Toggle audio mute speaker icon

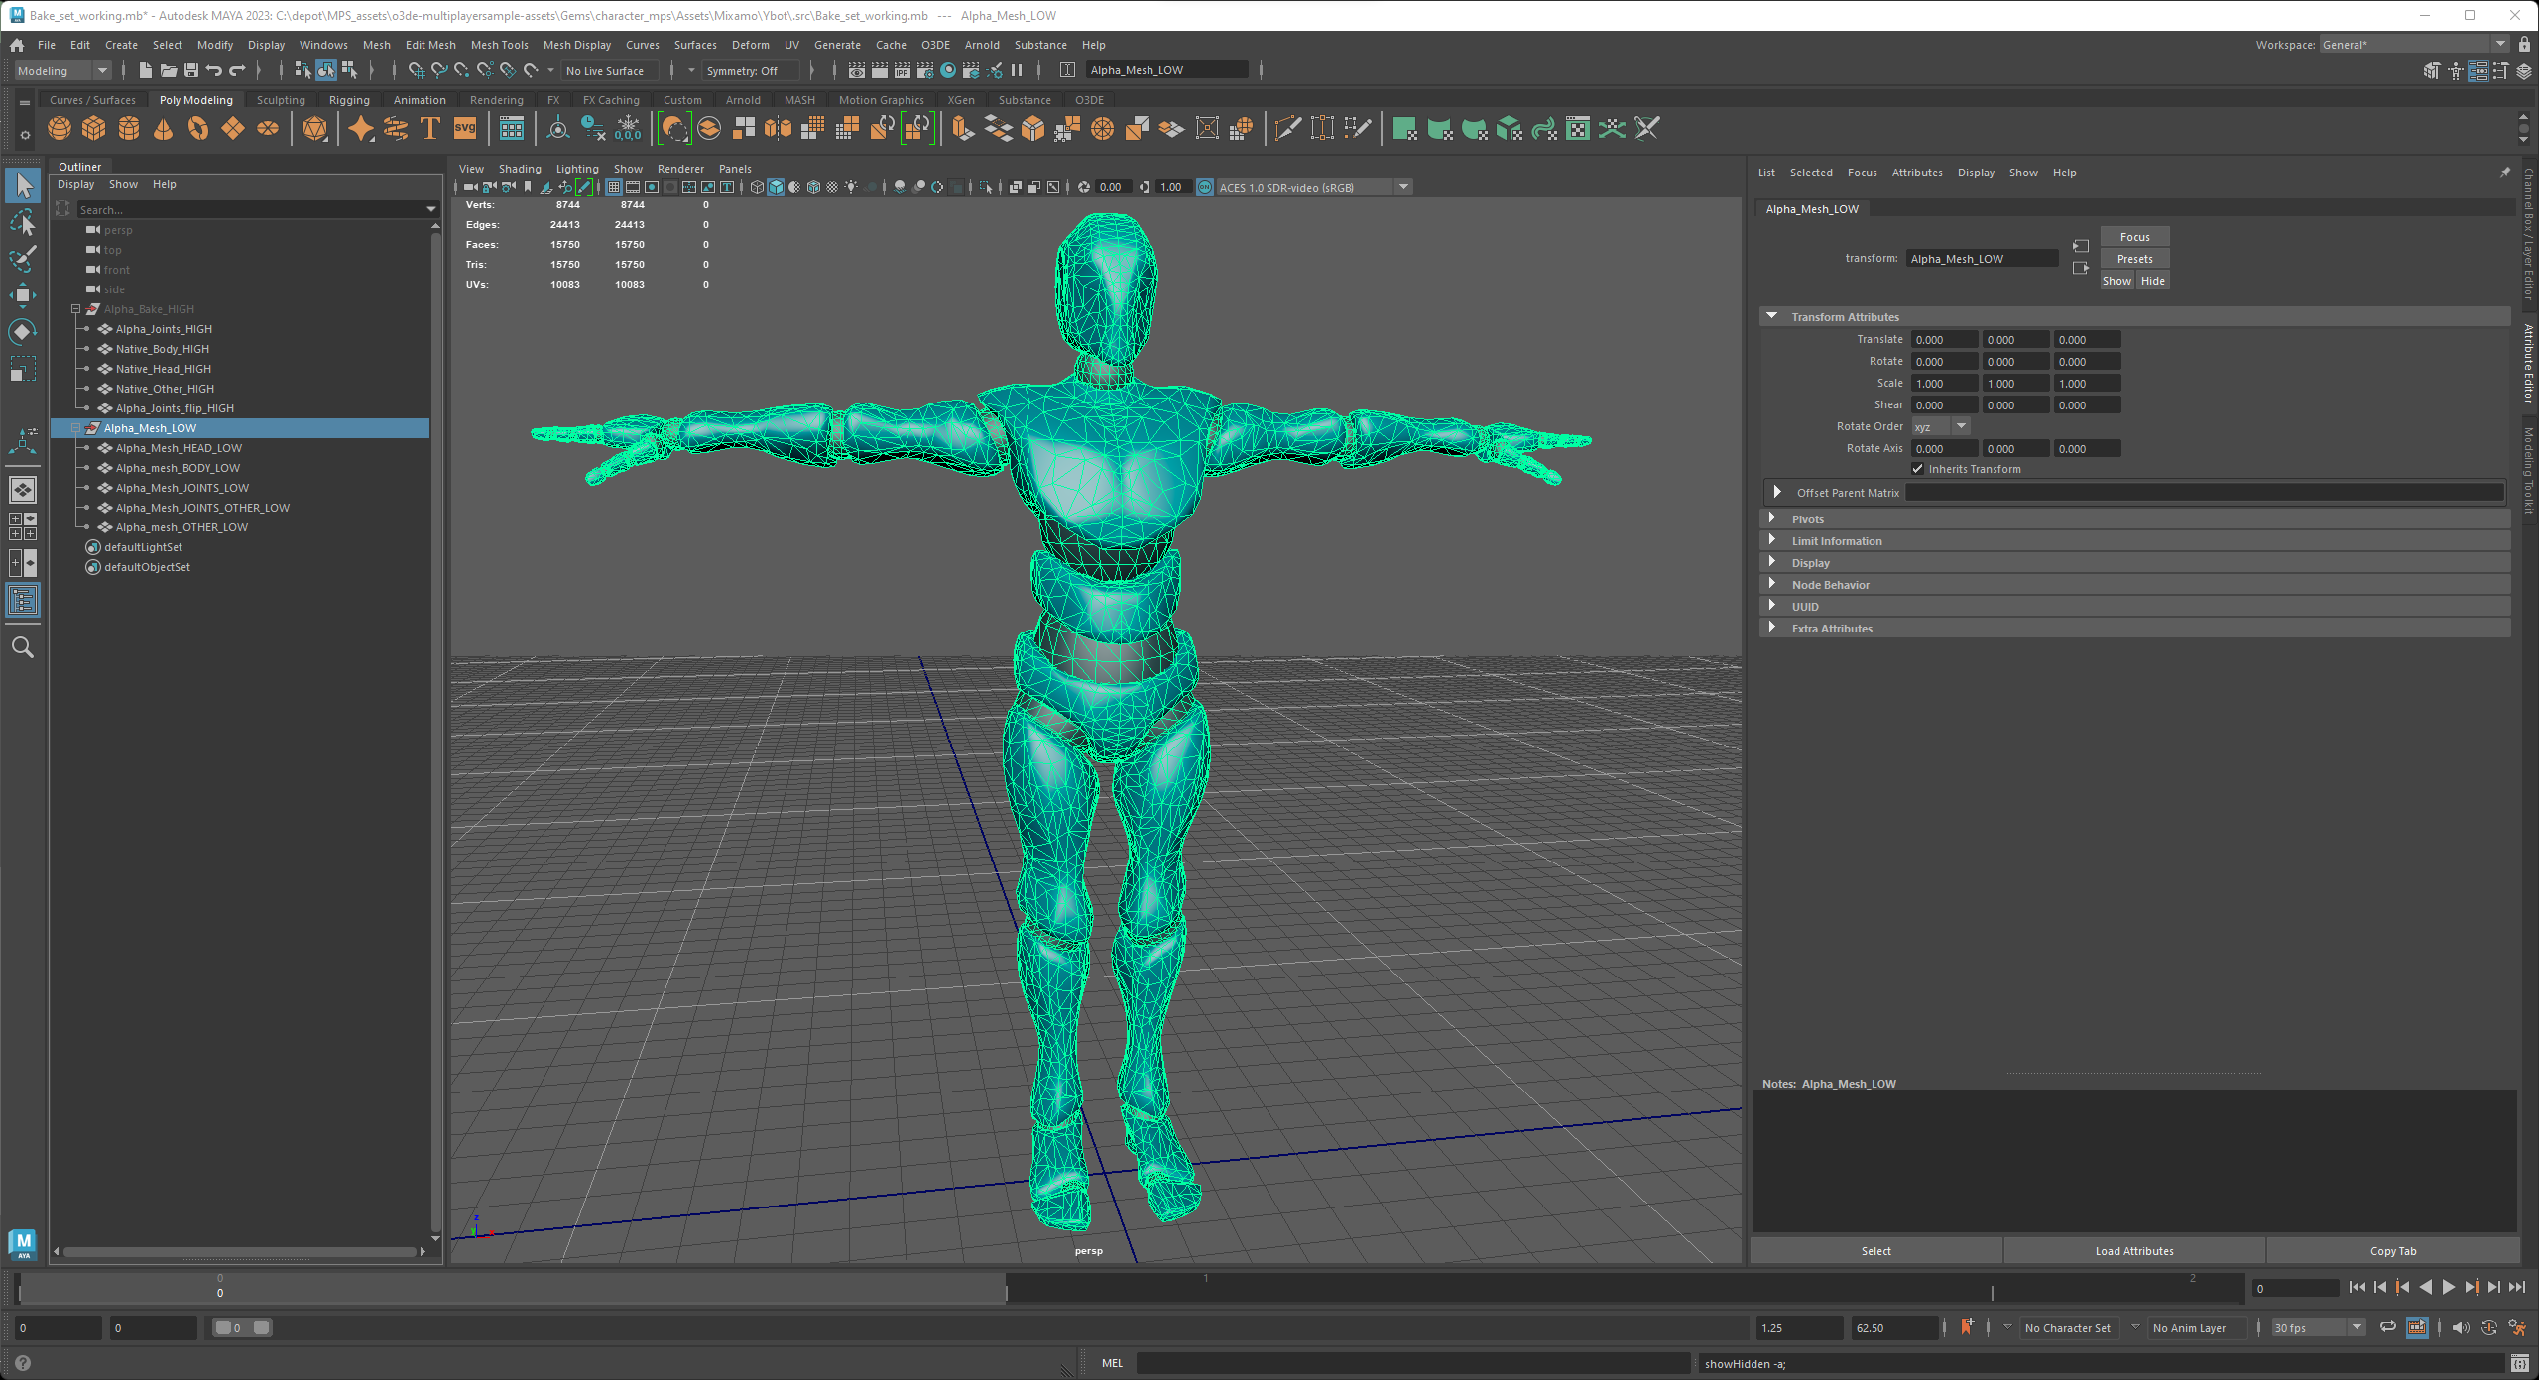(x=2462, y=1327)
